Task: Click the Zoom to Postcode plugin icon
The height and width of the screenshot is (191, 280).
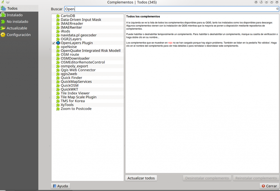Action: pyautogui.click(x=58, y=109)
